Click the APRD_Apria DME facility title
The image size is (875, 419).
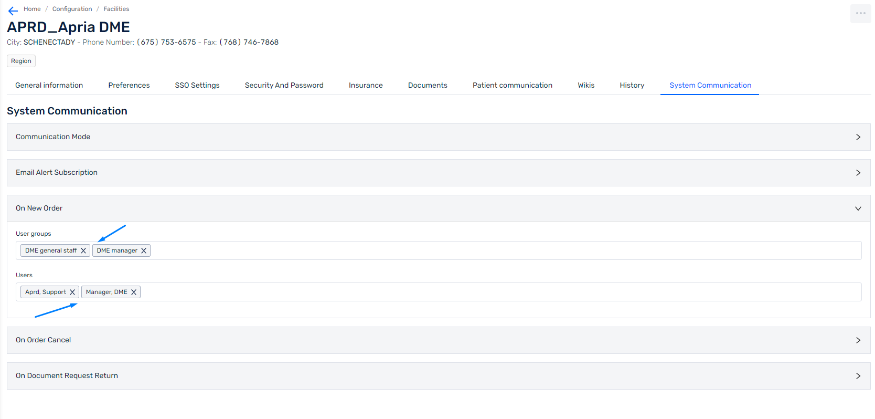(68, 27)
